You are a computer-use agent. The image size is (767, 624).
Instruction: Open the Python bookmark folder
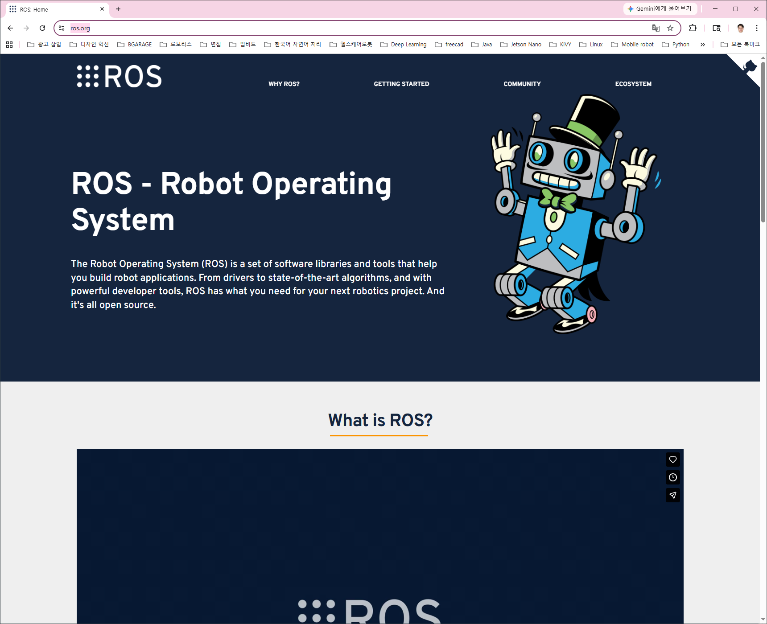[x=676, y=45]
